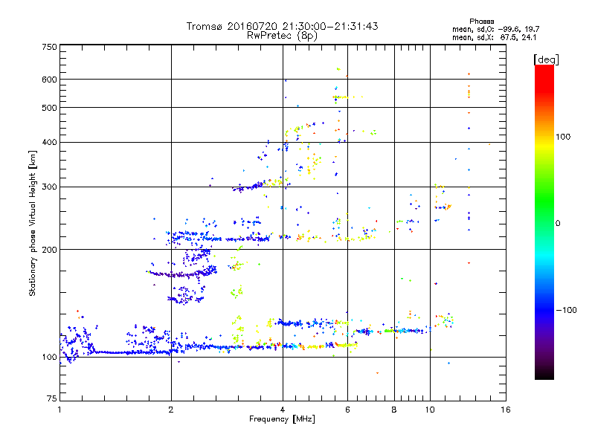
Task: Click the "75" y-axis label
Action: click(52, 398)
